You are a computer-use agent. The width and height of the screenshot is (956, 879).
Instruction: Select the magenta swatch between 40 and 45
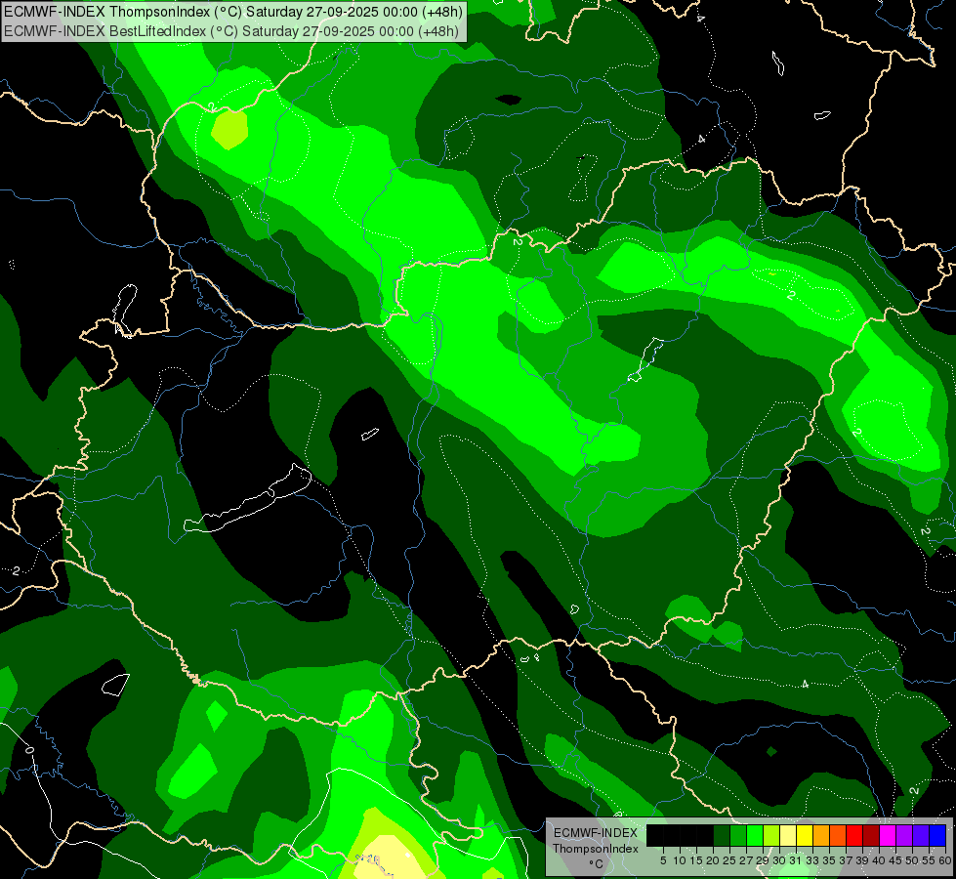[888, 835]
